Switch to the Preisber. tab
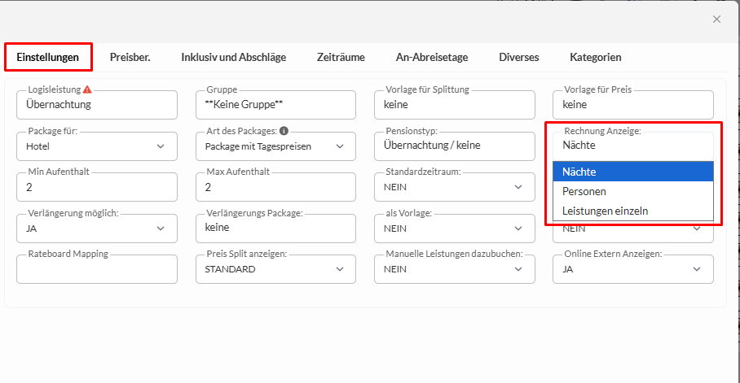This screenshot has width=740, height=383. 130,57
